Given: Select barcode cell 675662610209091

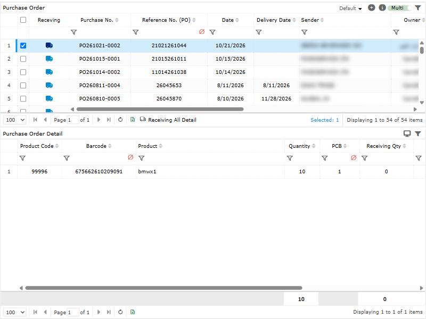Looking at the screenshot, I should 99,171.
